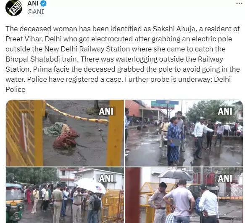Click ANI watermark on the blue-dress photo
245x223 pixels.
click(x=225, y=111)
